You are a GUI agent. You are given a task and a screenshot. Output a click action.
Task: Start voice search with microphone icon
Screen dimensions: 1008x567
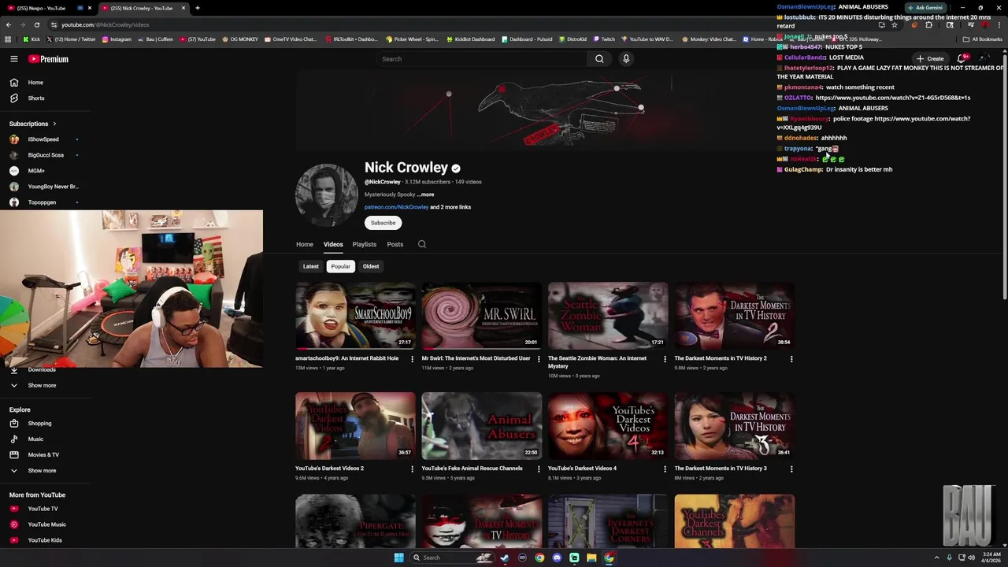click(x=626, y=59)
